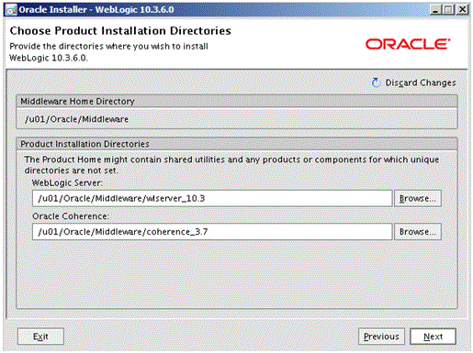Go back with the Previous button

pyautogui.click(x=381, y=336)
